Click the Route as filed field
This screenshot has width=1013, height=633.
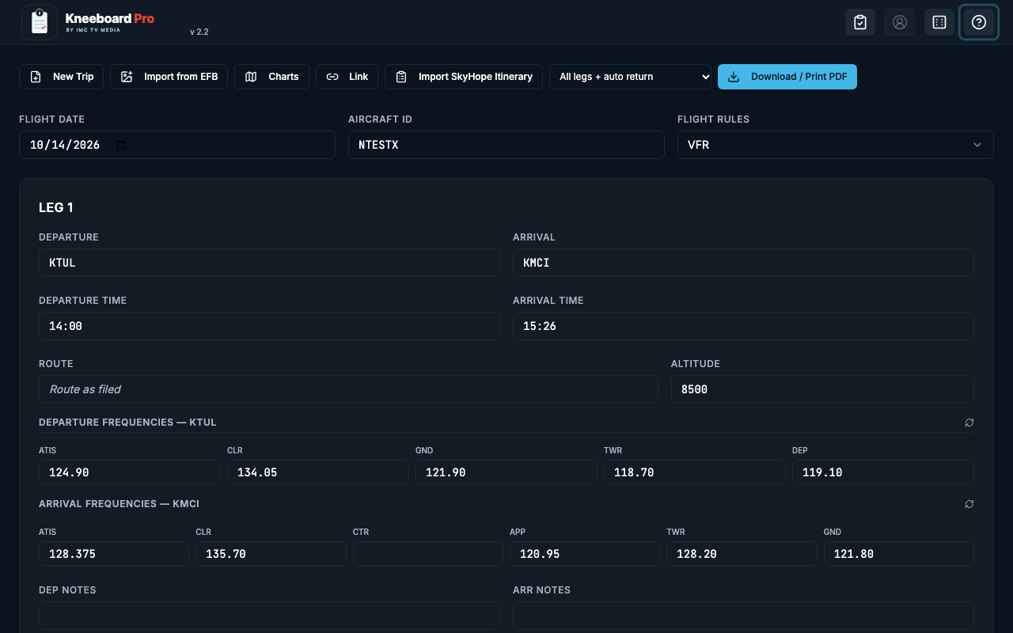pos(348,389)
